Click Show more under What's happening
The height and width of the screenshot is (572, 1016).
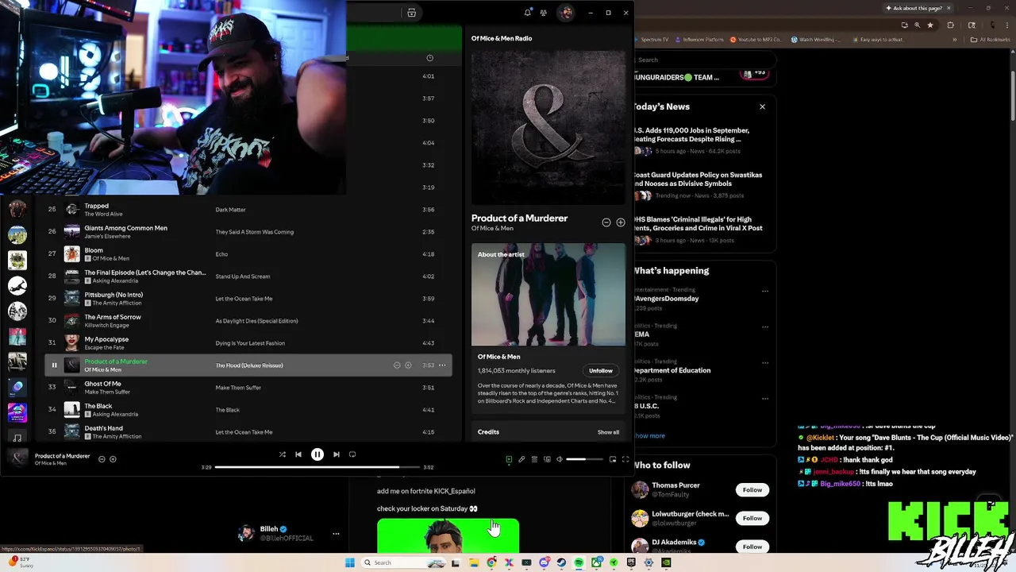(x=649, y=435)
